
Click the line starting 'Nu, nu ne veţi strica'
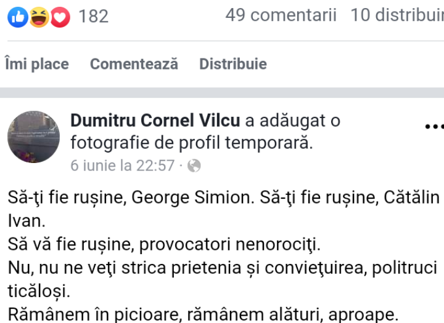pos(222,268)
